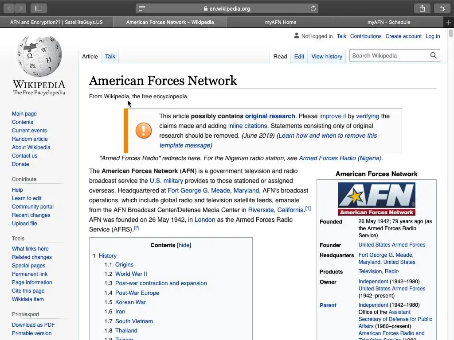
Task: Open the article Talk tab
Action: (110, 56)
